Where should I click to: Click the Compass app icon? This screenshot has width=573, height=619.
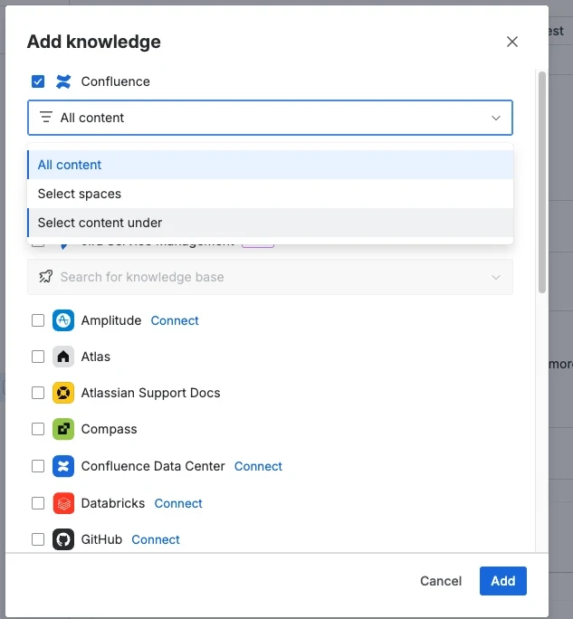point(63,429)
